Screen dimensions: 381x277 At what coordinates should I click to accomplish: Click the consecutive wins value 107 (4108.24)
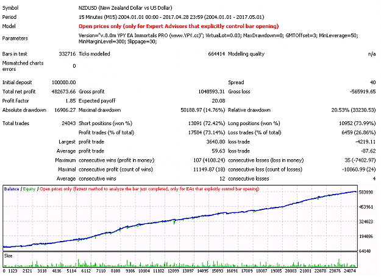(x=209, y=160)
